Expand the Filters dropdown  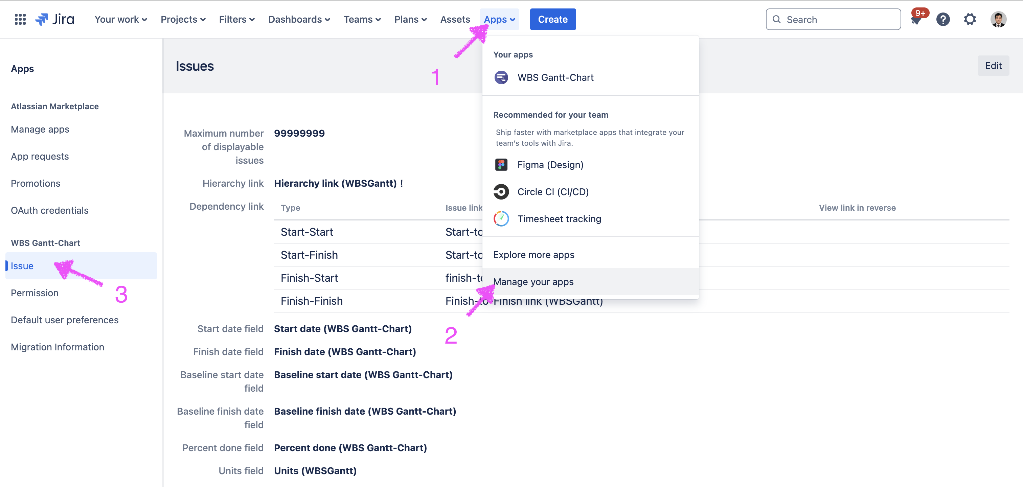pyautogui.click(x=237, y=19)
